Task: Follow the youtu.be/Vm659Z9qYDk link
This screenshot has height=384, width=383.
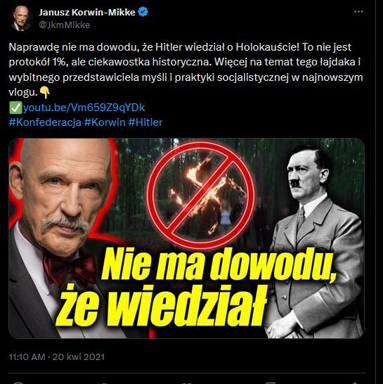Action: (x=84, y=108)
